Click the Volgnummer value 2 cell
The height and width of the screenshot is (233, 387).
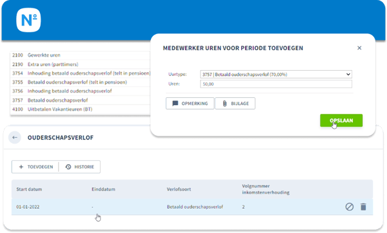(x=243, y=207)
